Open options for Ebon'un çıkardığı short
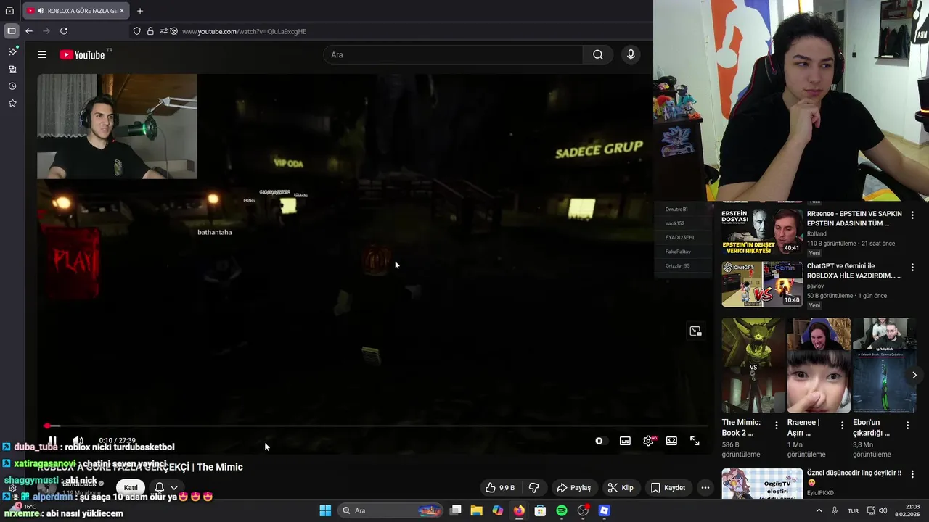The height and width of the screenshot is (522, 929). (907, 426)
